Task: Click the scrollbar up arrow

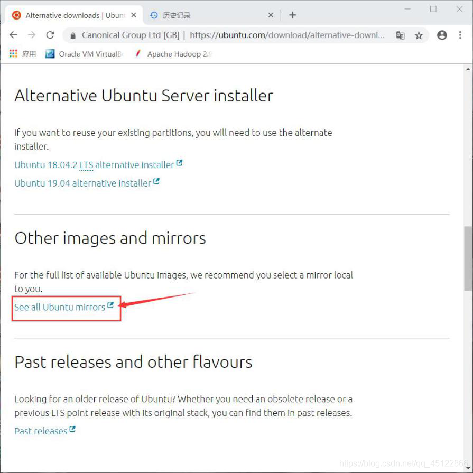Action: pyautogui.click(x=468, y=69)
